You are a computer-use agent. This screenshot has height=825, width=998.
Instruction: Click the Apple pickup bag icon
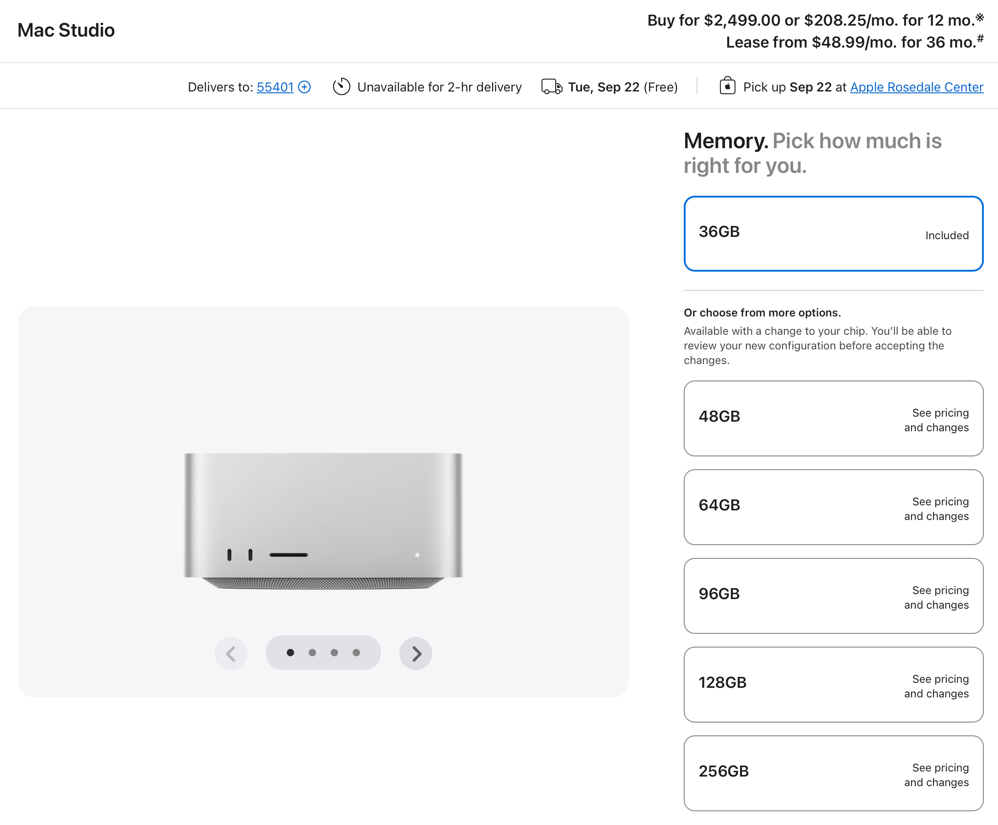[727, 86]
